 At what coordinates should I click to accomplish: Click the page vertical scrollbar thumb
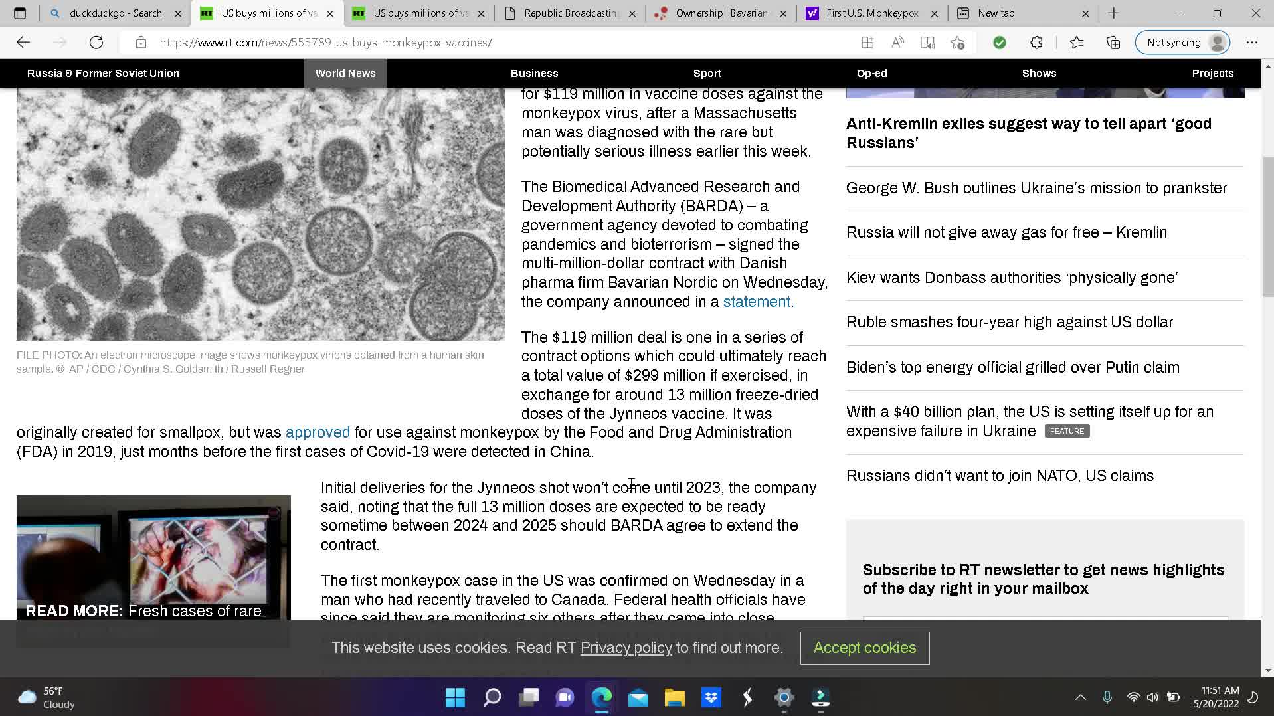[1267, 226]
